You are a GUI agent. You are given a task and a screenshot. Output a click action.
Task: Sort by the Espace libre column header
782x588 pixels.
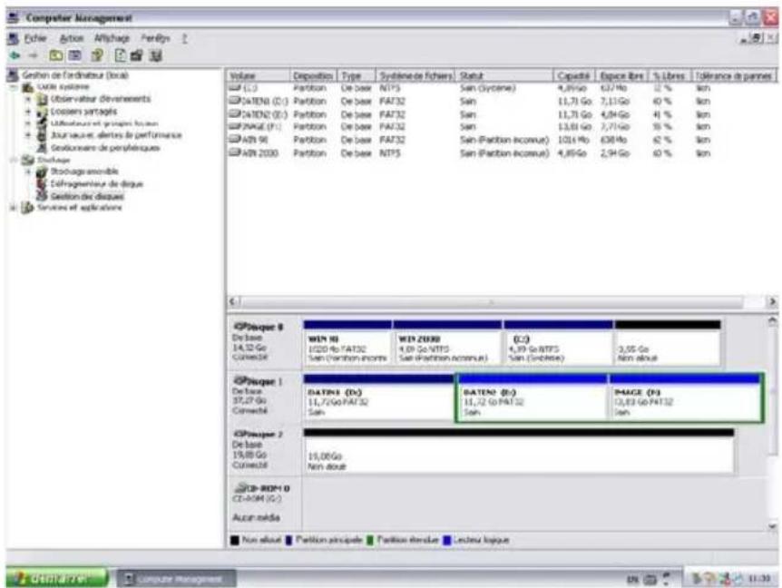(622, 76)
